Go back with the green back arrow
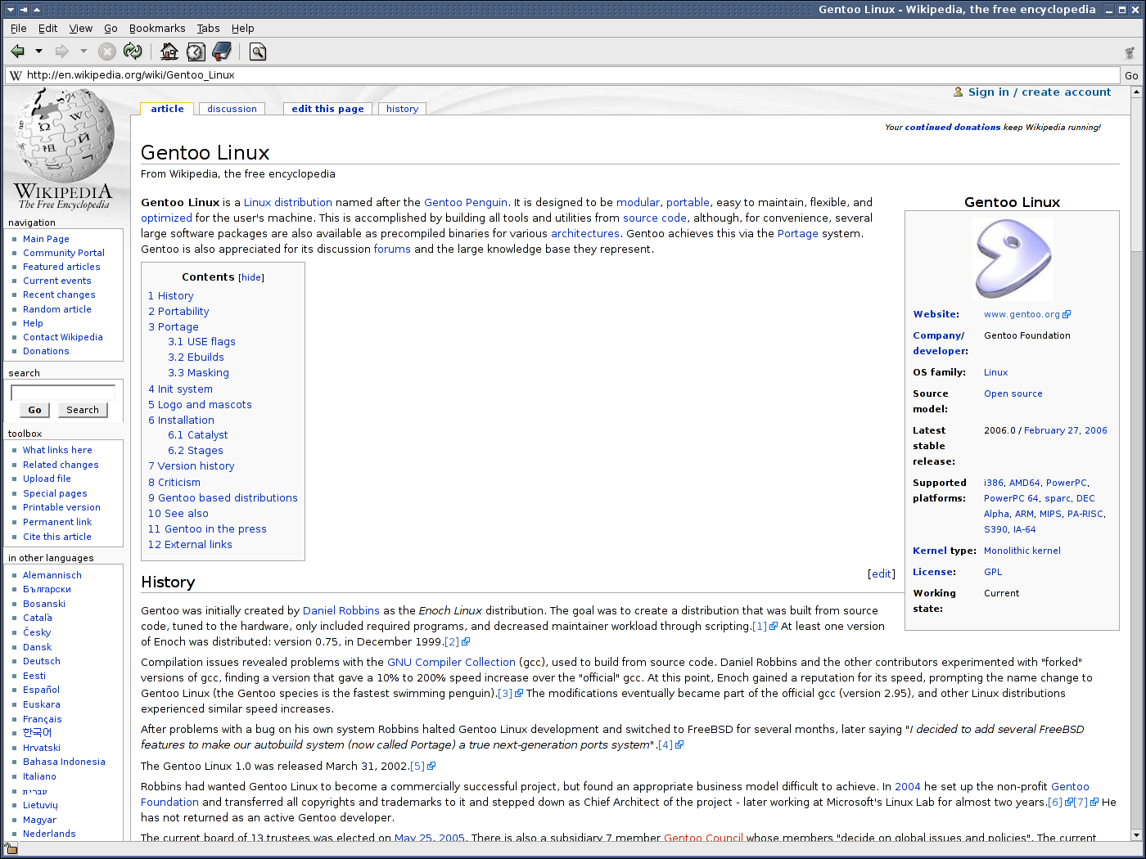 click(17, 52)
